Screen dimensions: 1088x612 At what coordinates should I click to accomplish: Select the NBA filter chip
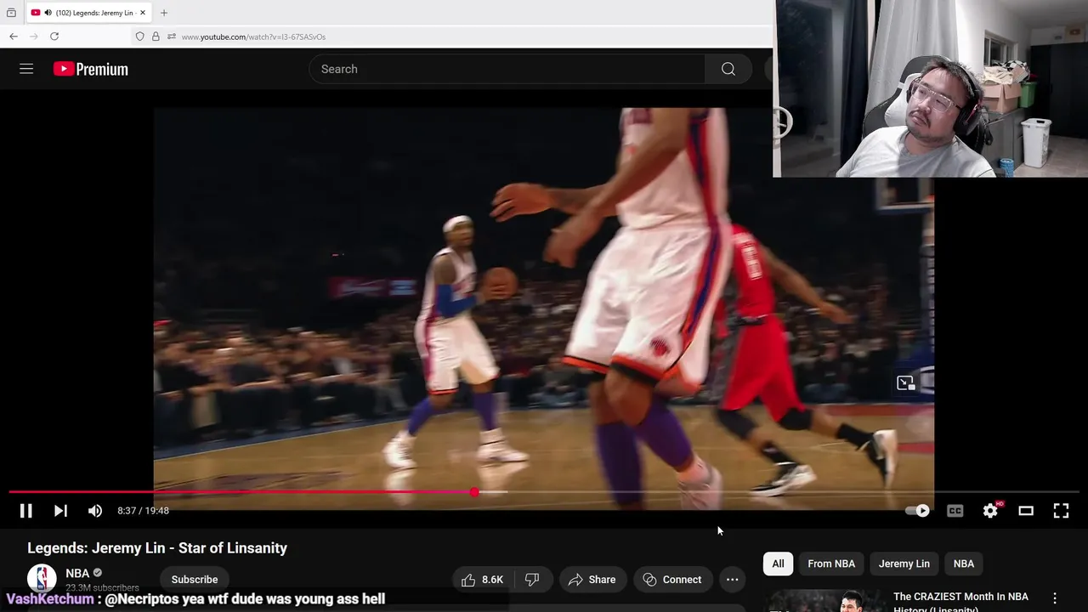coord(964,564)
